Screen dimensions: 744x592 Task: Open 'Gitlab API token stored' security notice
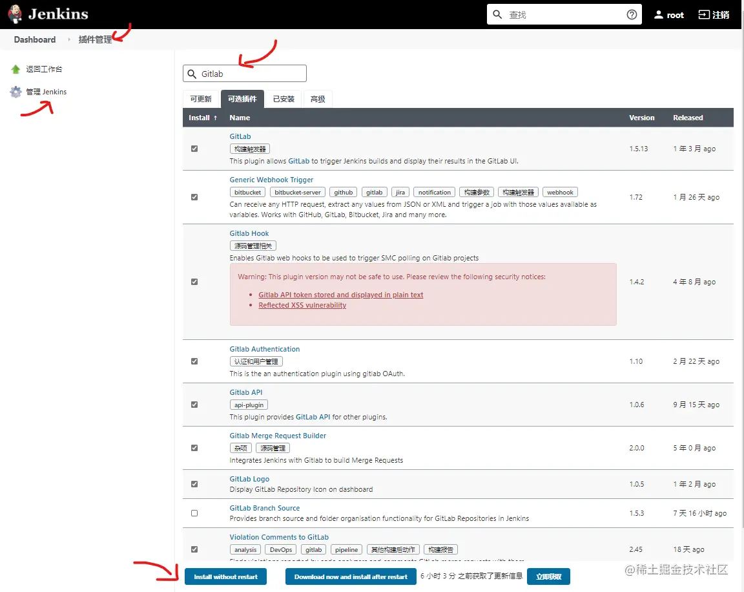[341, 295]
